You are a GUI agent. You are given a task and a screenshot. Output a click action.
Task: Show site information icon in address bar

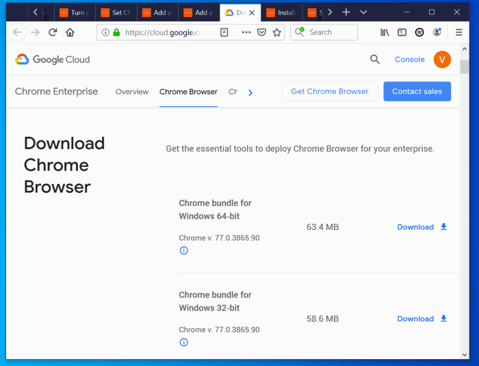tap(105, 32)
